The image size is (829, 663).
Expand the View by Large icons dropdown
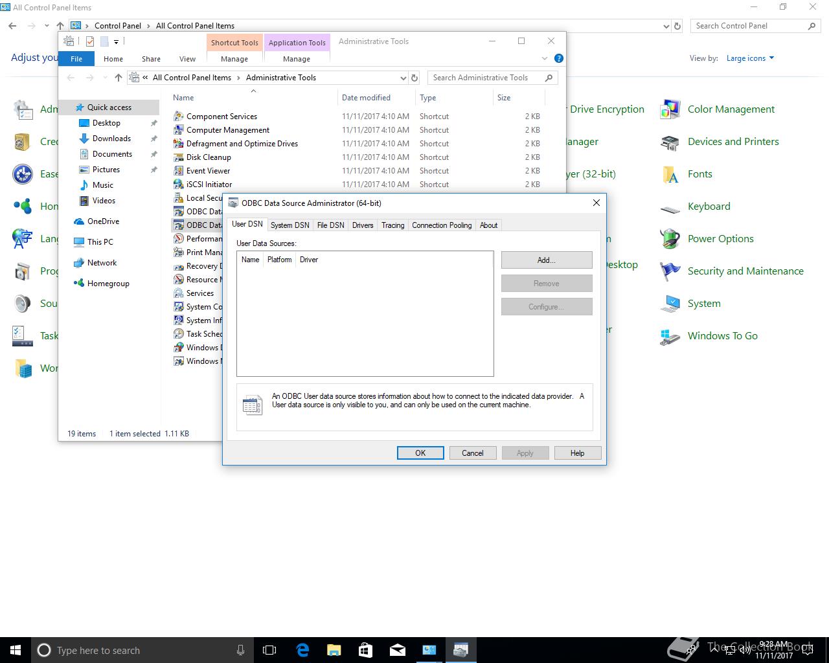tap(750, 58)
